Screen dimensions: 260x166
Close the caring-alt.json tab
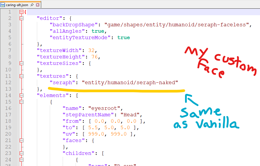tap(38, 5)
